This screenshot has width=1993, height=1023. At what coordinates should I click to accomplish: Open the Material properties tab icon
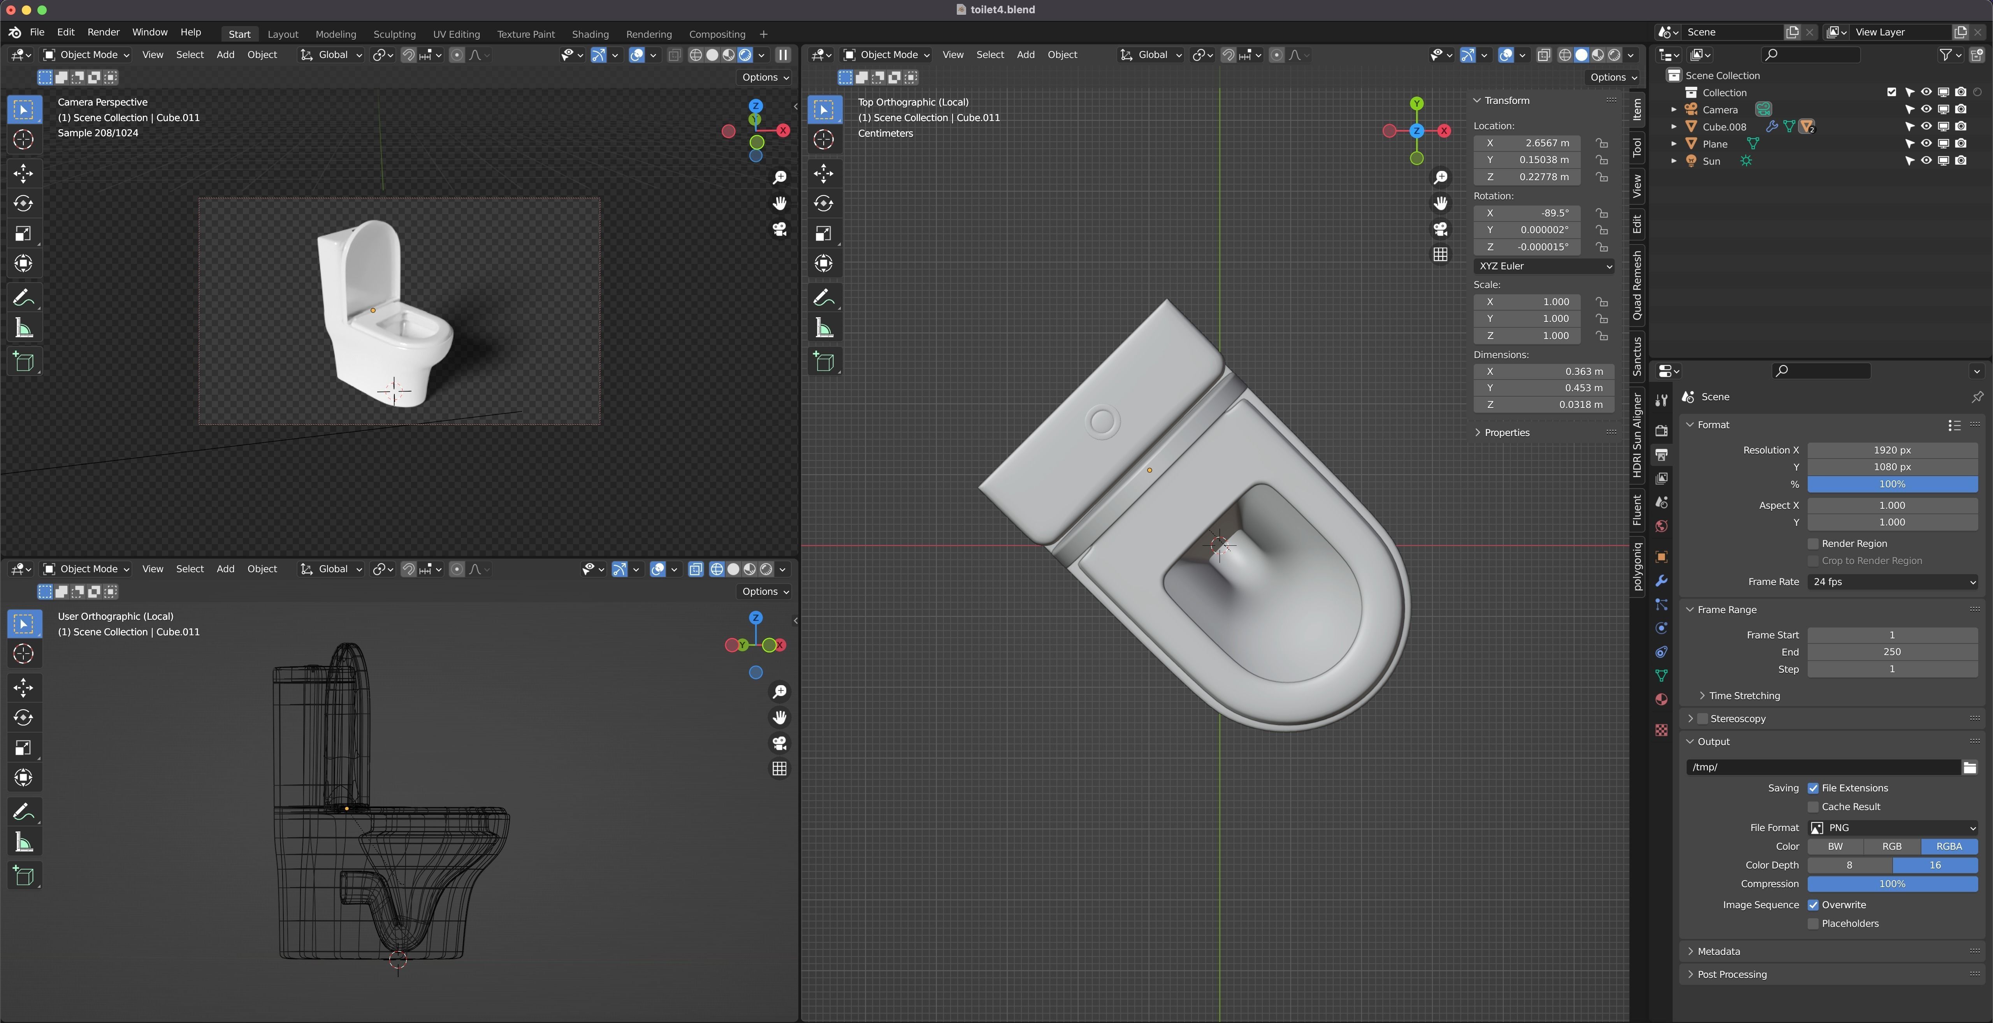[1661, 700]
